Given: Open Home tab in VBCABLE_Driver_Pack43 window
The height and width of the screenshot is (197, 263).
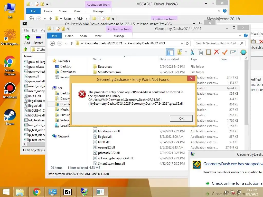Looking at the screenshot, I should [x=48, y=11].
